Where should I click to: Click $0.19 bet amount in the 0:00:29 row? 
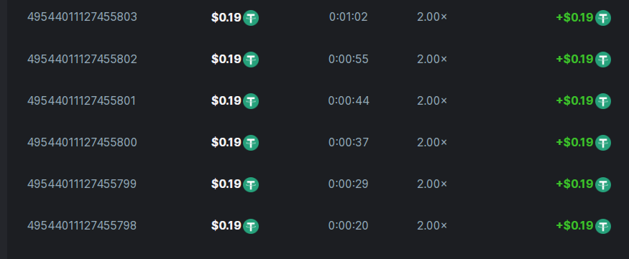tap(226, 184)
